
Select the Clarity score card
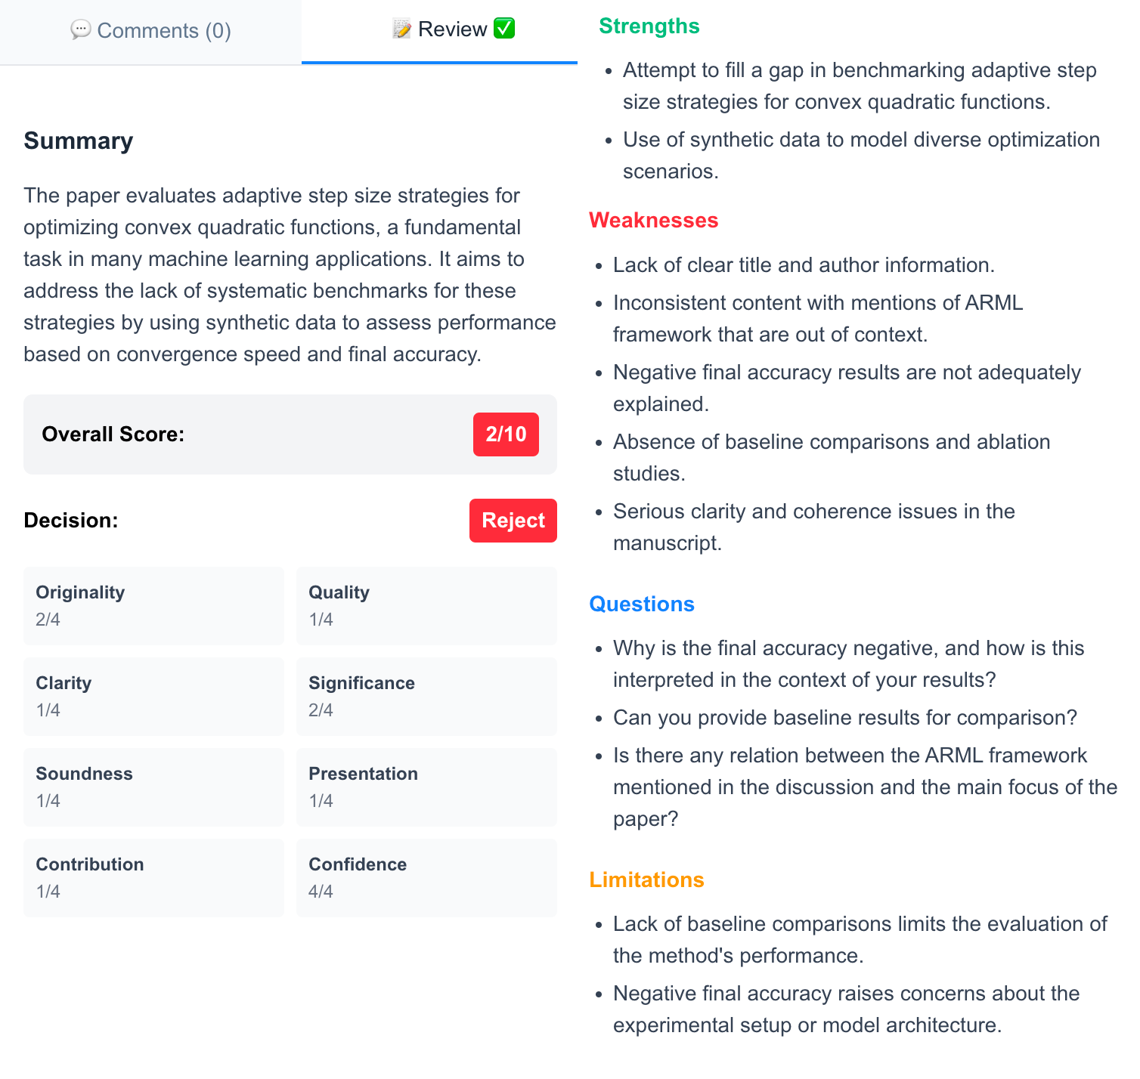click(153, 696)
